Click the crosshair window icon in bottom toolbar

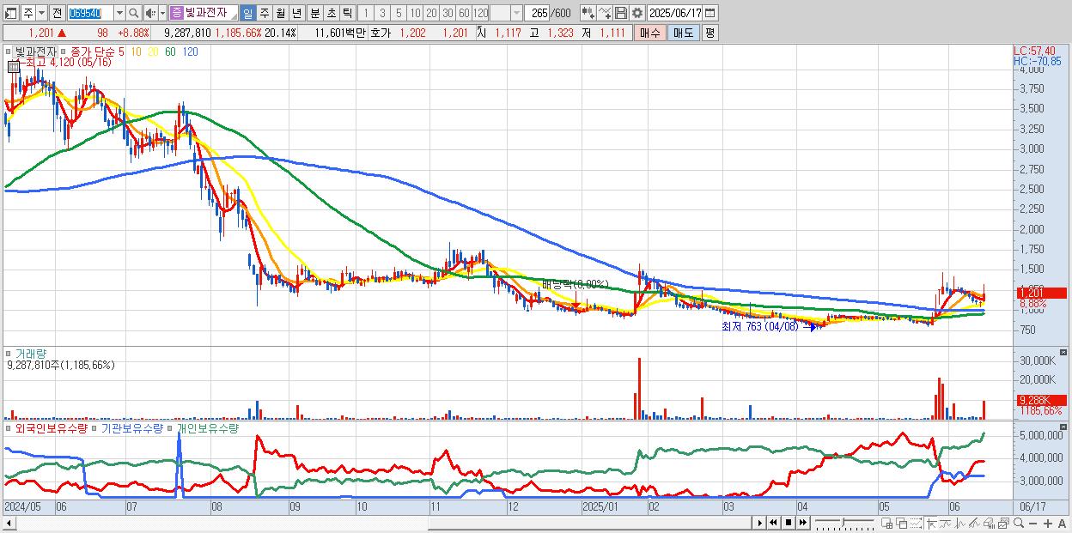click(x=887, y=524)
